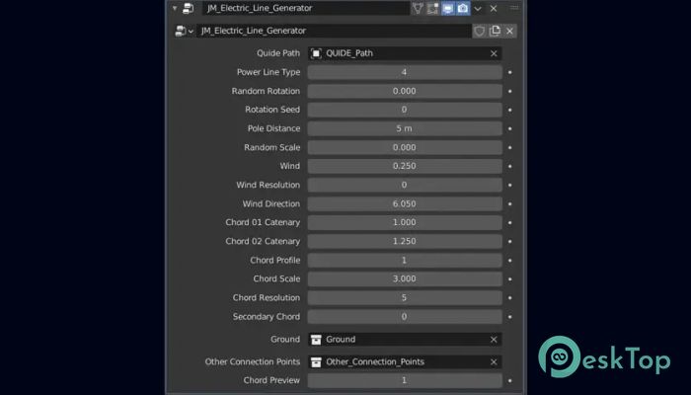Click the Ground collection icon

click(x=316, y=340)
